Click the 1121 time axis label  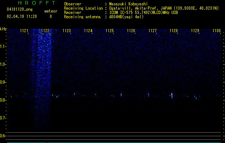coord(24,31)
